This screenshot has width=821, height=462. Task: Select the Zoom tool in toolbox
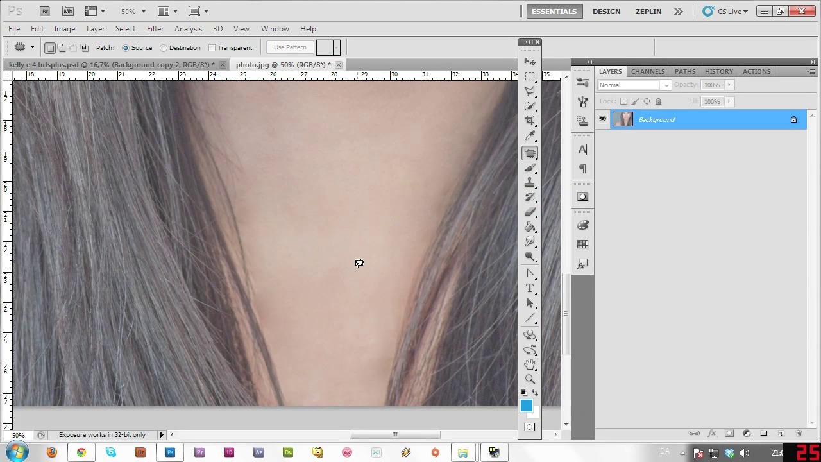[x=530, y=379]
